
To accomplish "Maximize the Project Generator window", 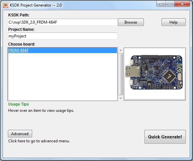I will coord(170,4).
